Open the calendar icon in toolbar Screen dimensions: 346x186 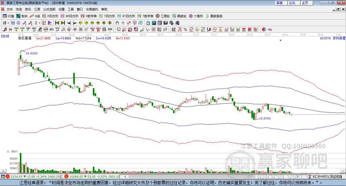pos(148,23)
